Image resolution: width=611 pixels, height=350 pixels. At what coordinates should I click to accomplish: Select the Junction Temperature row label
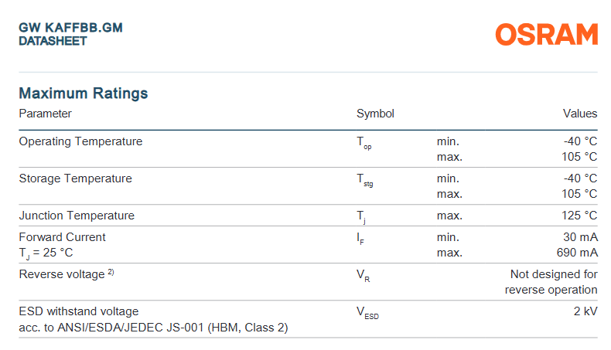coord(77,216)
